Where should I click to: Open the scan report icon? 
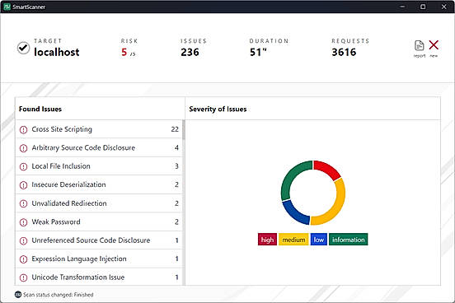(419, 45)
